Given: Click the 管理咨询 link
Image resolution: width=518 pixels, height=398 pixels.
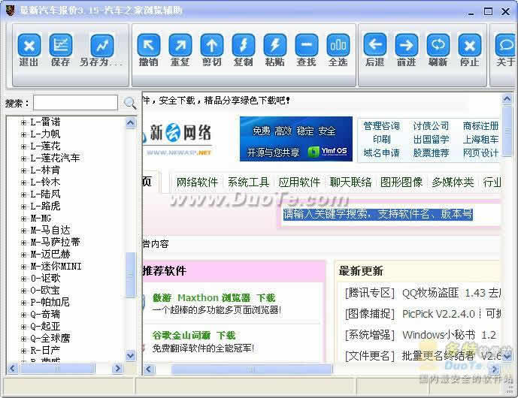Looking at the screenshot, I should [382, 125].
